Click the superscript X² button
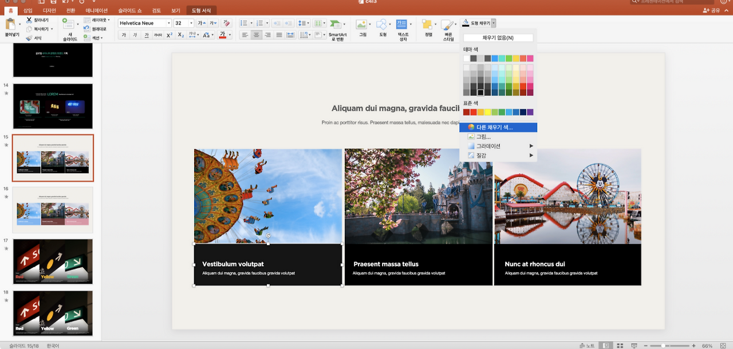The width and height of the screenshot is (733, 349). [170, 35]
